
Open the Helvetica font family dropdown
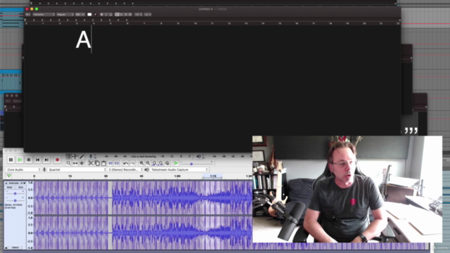pos(44,14)
